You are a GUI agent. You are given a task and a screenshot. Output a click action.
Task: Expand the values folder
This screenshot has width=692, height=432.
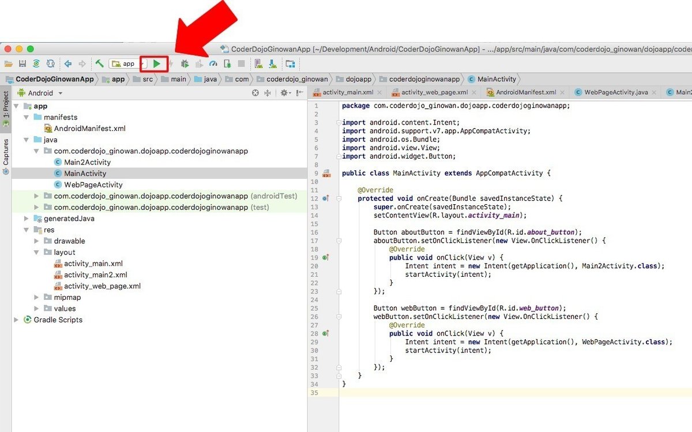37,309
